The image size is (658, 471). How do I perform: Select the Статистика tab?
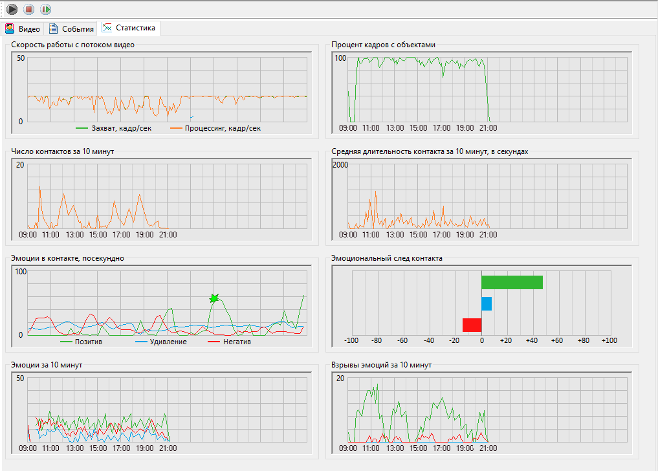click(x=129, y=28)
